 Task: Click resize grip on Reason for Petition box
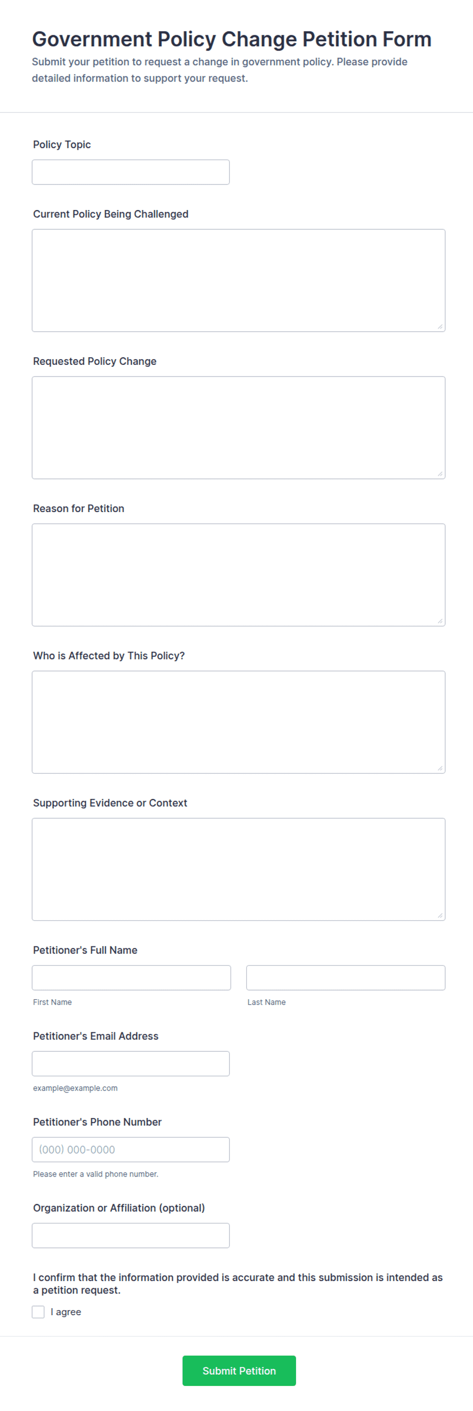pyautogui.click(x=440, y=621)
